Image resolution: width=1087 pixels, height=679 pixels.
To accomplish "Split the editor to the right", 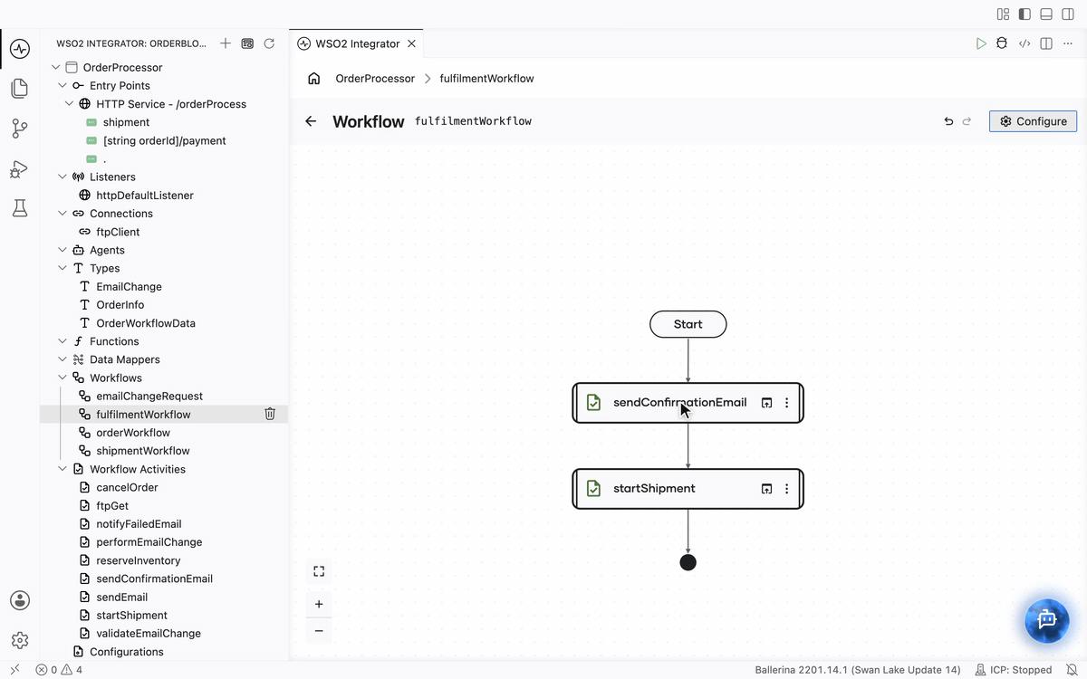I will pyautogui.click(x=1046, y=43).
